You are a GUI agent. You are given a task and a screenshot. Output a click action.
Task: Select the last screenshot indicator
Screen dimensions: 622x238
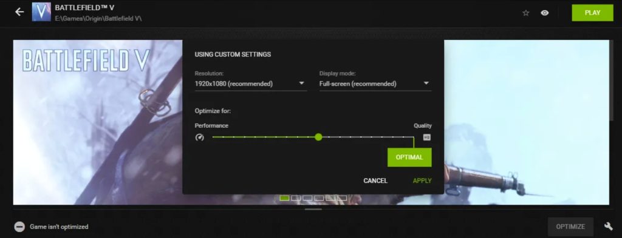342,197
